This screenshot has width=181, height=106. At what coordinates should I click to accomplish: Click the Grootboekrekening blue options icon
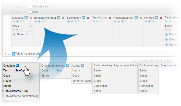click(x=68, y=66)
